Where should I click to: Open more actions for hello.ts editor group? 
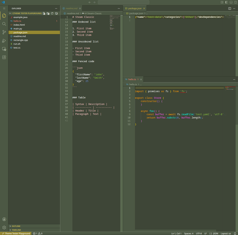(x=234, y=80)
